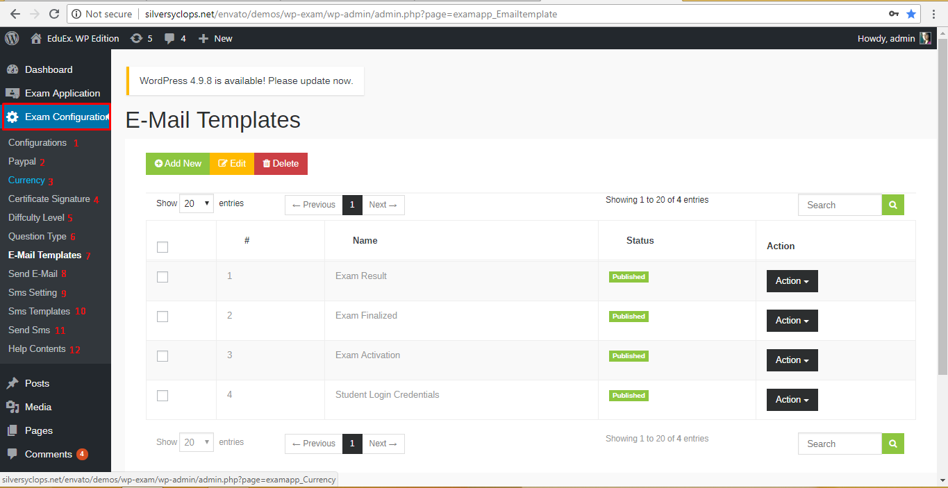Click the admin avatar image

coord(925,38)
